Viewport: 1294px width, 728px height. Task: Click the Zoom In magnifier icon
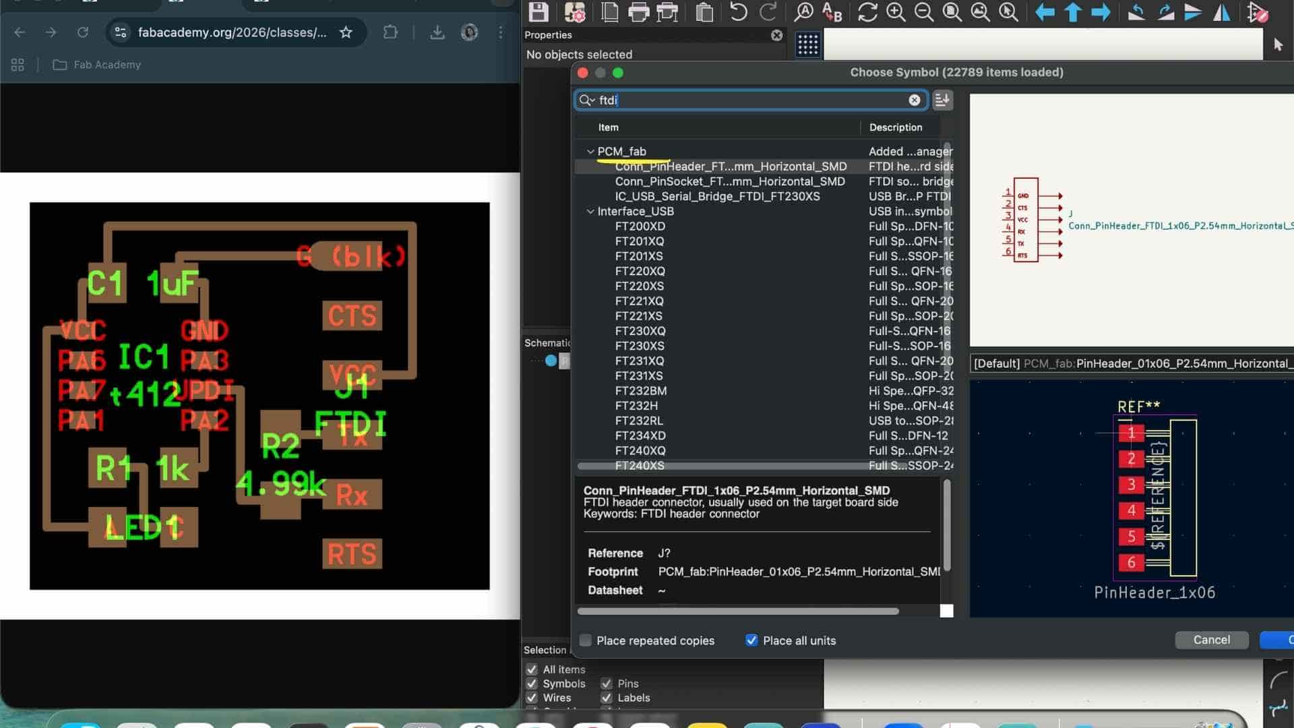896,12
